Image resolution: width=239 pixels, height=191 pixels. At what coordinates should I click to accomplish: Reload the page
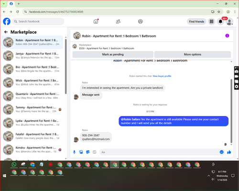tap(18, 12)
